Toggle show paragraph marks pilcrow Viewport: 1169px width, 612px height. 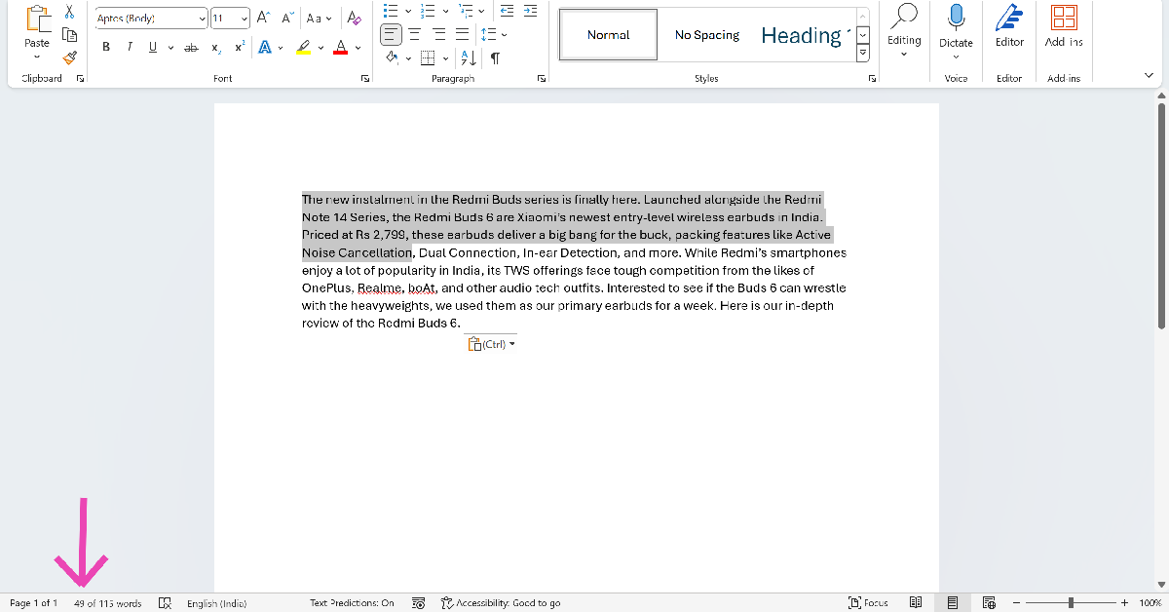(x=495, y=57)
